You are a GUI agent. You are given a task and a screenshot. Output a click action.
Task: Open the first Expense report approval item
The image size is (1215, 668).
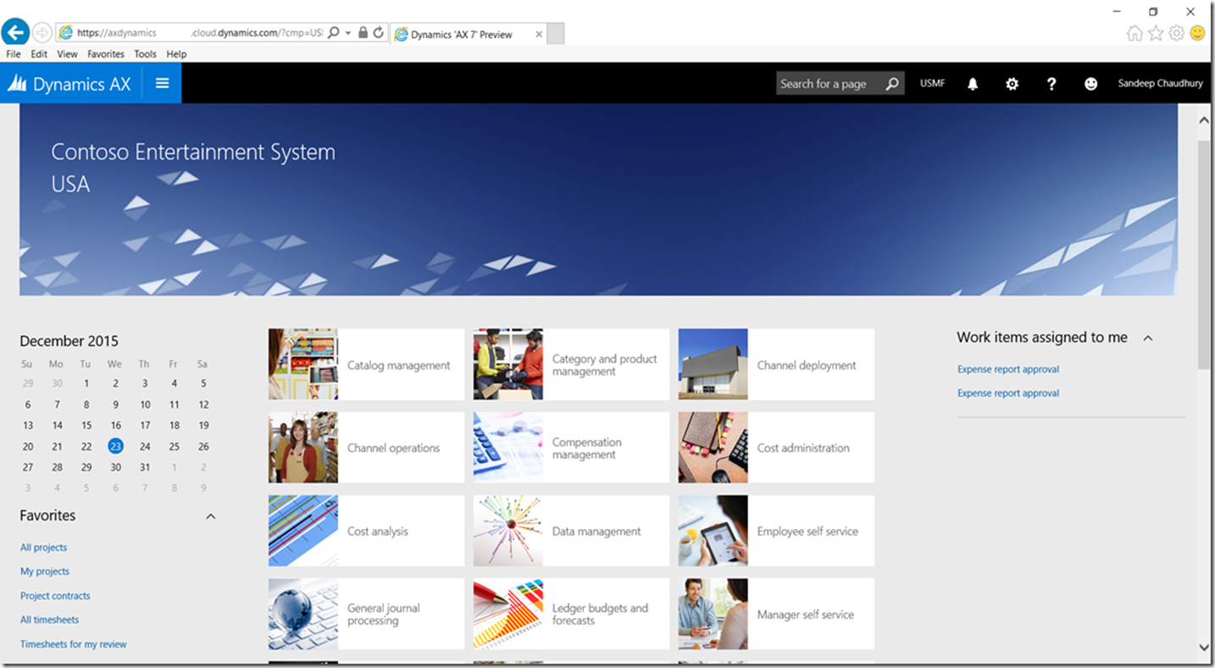coord(1008,369)
